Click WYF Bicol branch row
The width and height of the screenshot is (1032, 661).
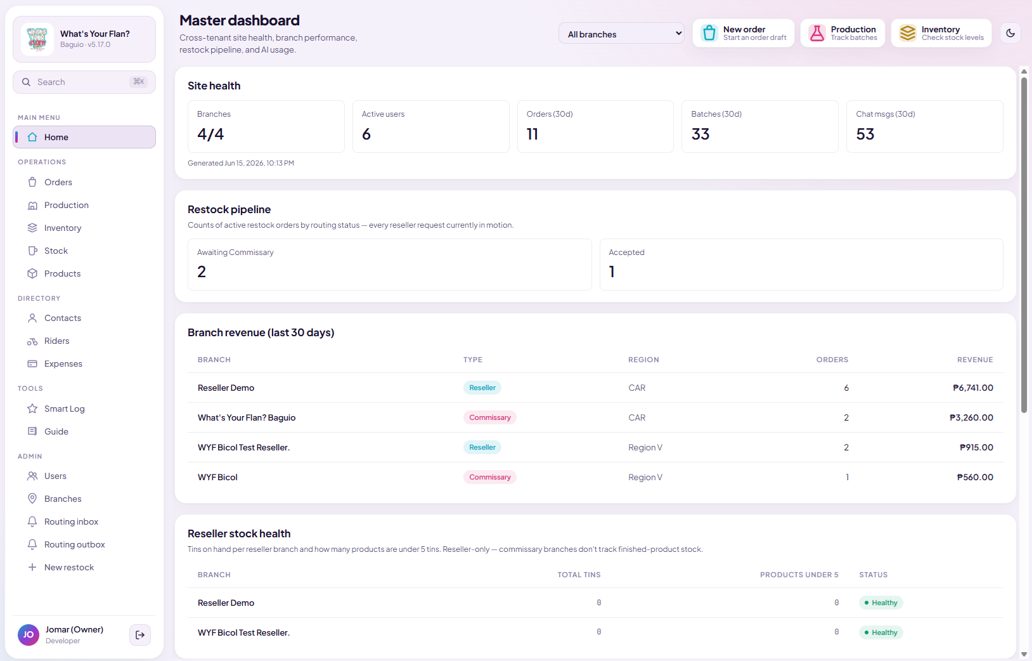coord(595,477)
